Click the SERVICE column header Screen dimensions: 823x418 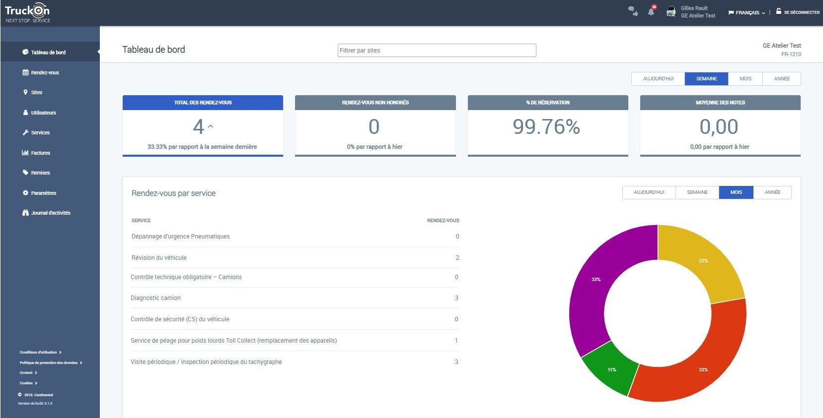coord(141,221)
